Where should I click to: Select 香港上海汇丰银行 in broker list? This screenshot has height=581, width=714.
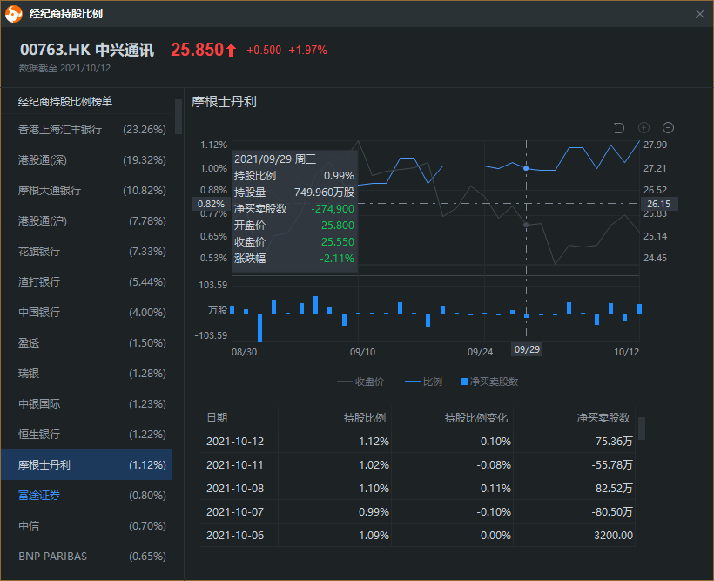coord(86,130)
